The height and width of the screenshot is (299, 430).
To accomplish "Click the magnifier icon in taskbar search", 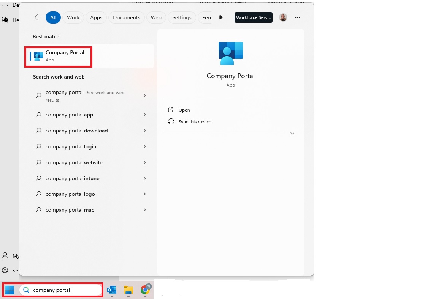I will (26, 290).
